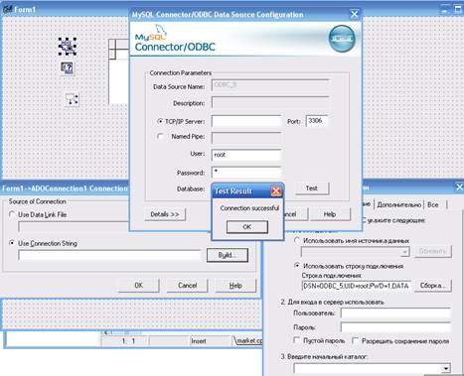Select the ADOQuery component icon on Form1
This screenshot has width=464, height=376.
pos(68,68)
